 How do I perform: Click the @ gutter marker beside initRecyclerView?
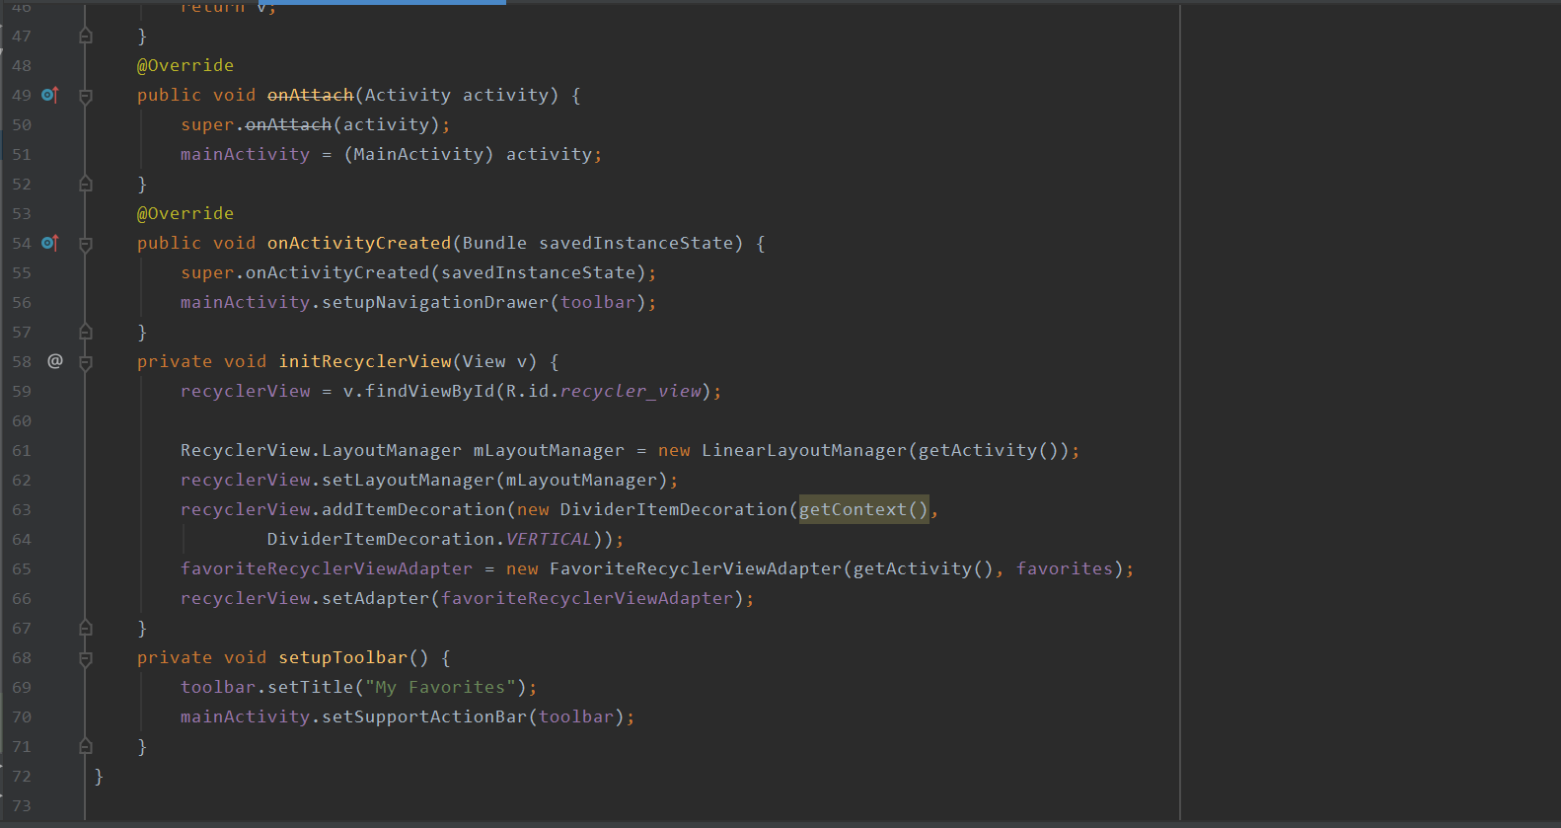(55, 361)
